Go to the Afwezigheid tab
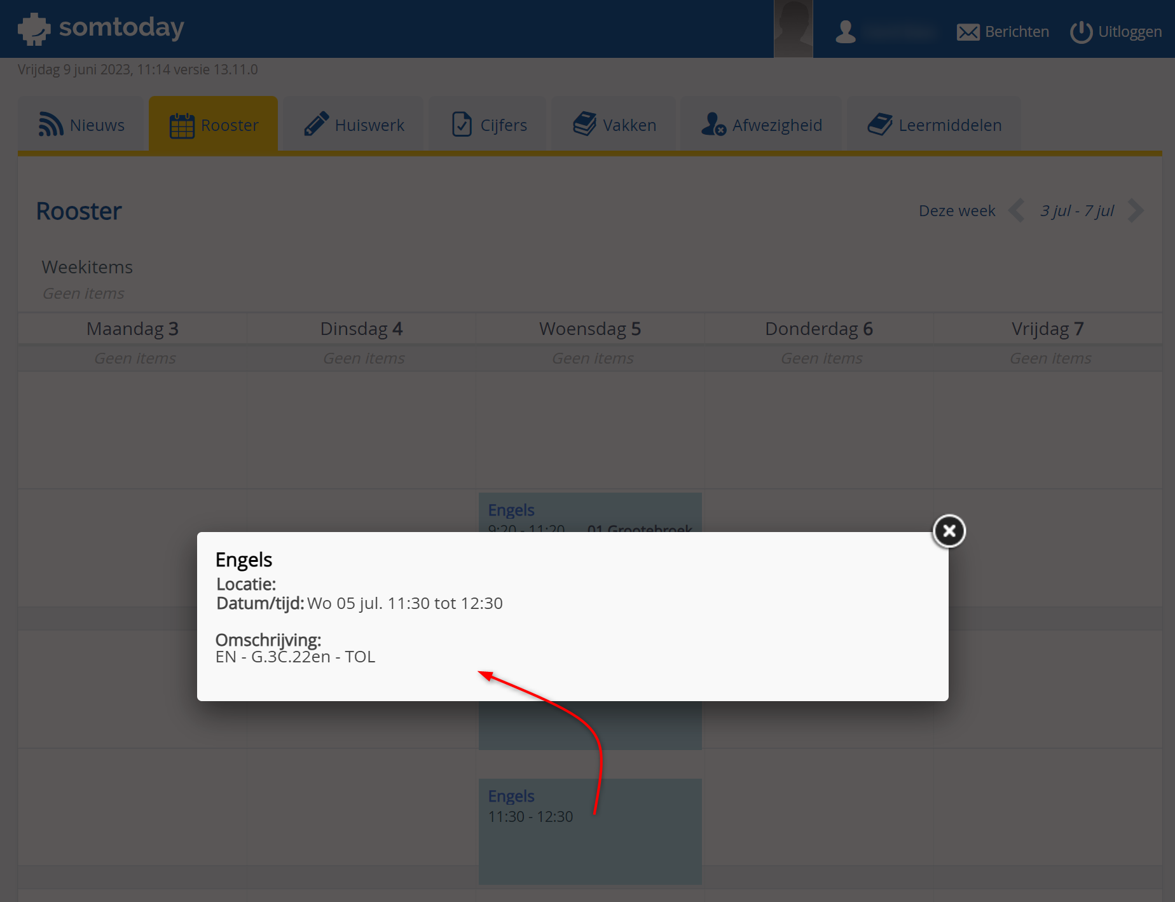 (x=760, y=125)
